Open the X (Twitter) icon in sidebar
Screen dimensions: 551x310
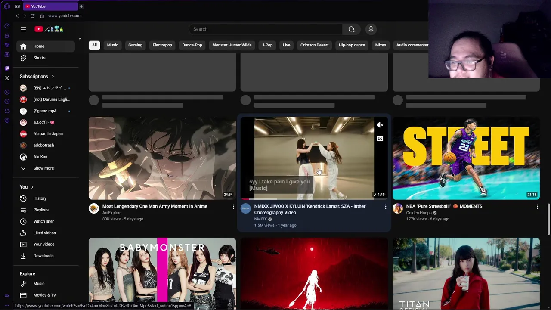(x=7, y=78)
